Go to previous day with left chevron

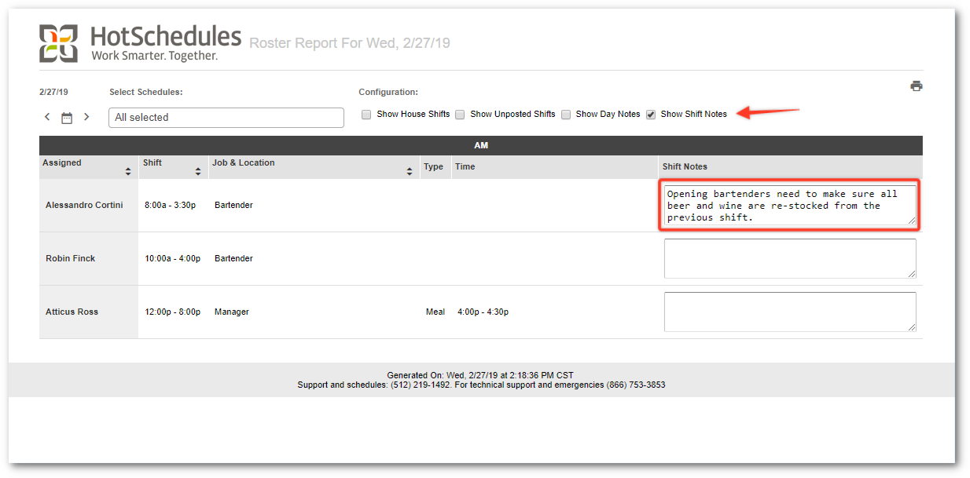(47, 117)
